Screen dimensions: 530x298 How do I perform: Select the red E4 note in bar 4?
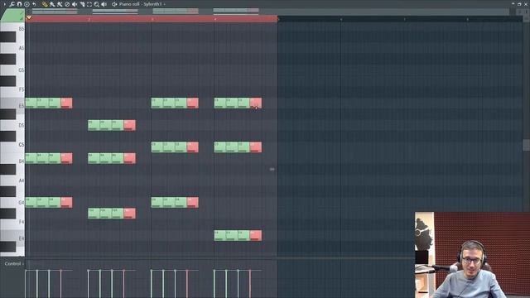click(x=256, y=235)
